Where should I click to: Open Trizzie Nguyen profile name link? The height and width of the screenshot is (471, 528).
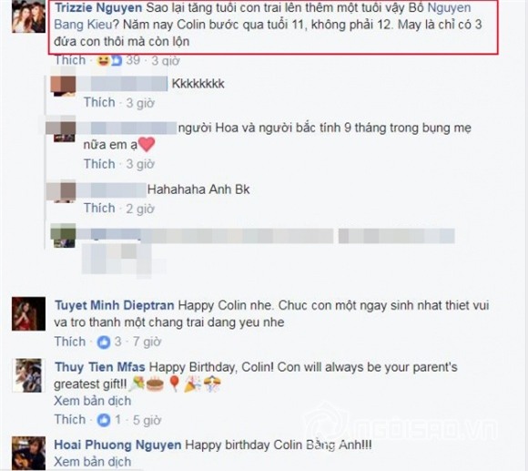pos(98,8)
